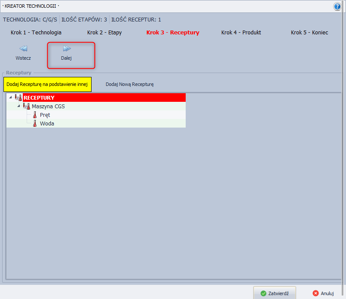Screen dimensions: 346x299
Task: Click the KREATOR TECHNOLOGII window title
Action: click(x=31, y=6)
